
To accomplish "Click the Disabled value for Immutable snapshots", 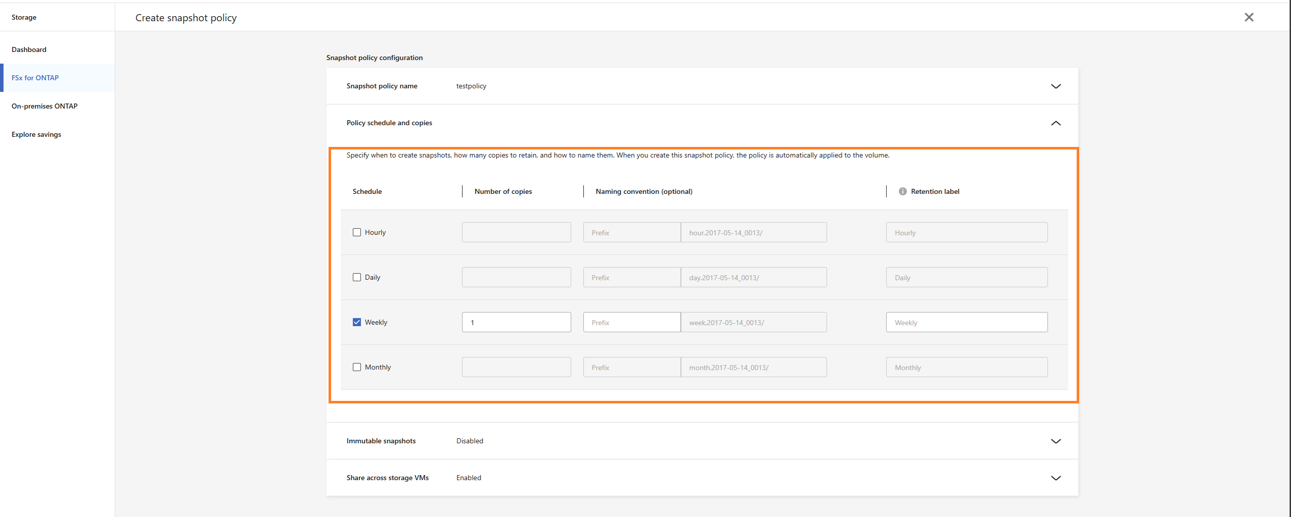I will [x=470, y=441].
